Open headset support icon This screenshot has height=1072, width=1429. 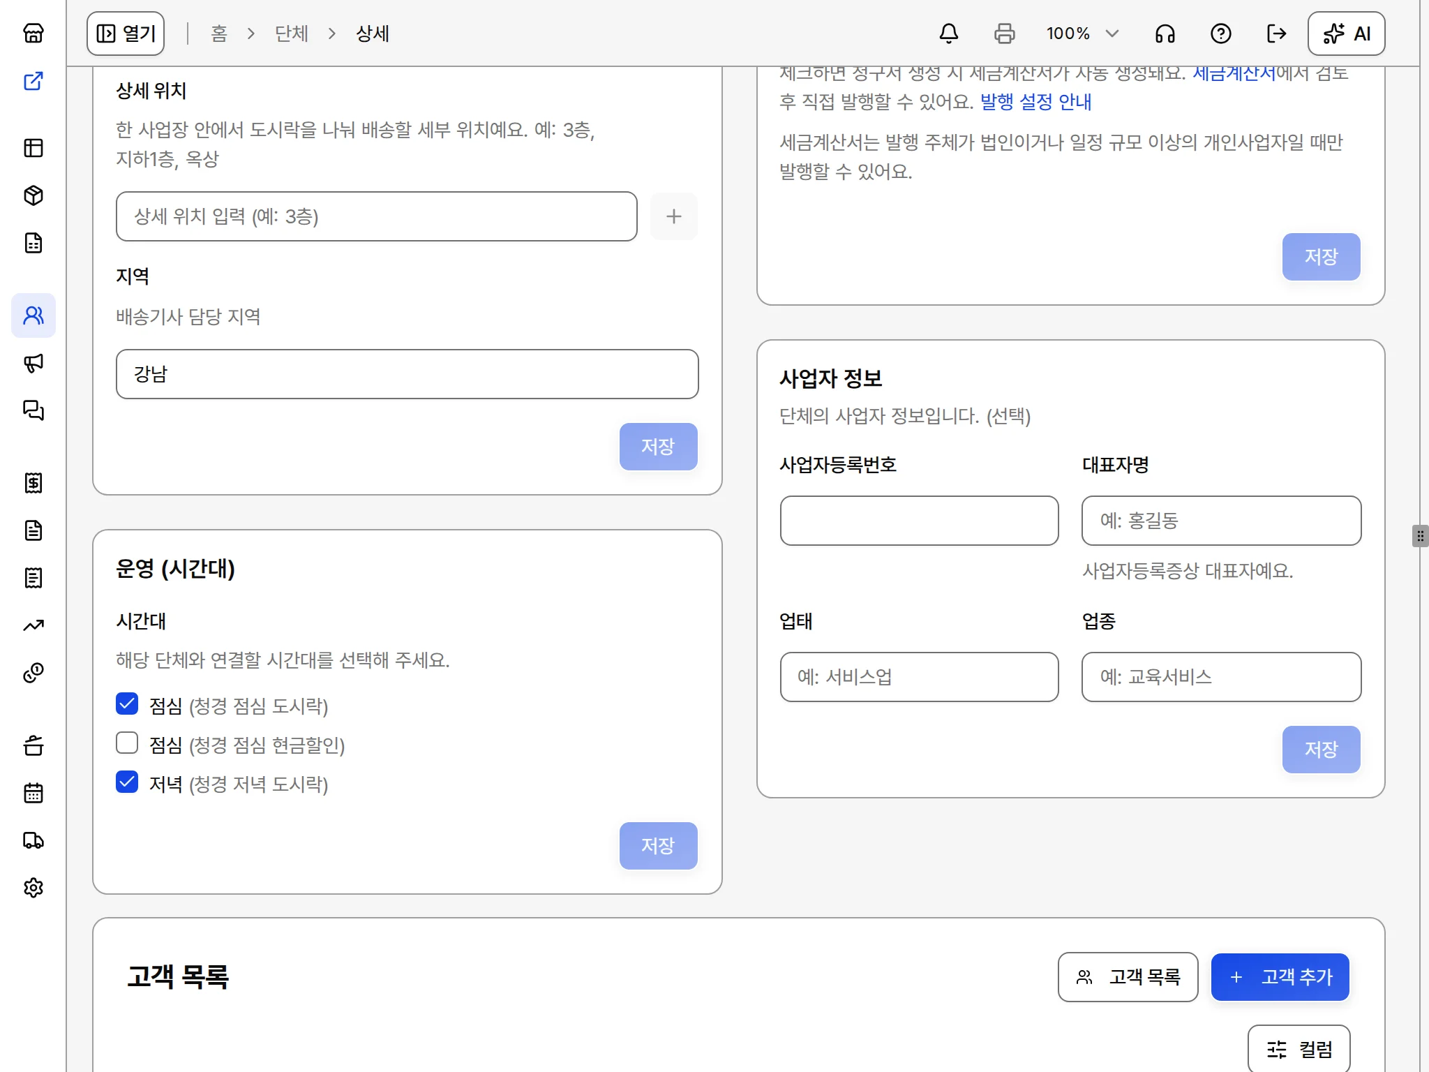coord(1165,33)
